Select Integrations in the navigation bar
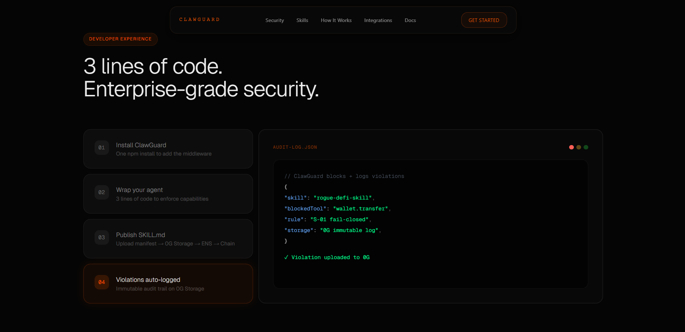The image size is (685, 332). pos(378,20)
